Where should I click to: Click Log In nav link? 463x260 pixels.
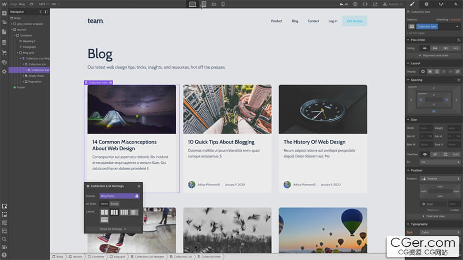(333, 21)
